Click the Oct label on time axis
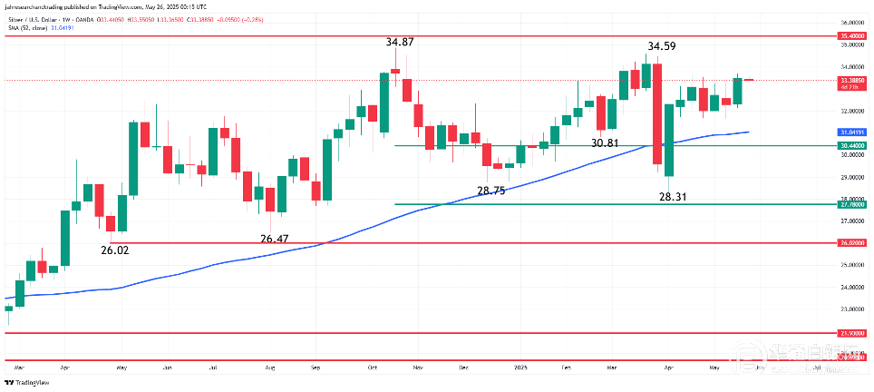Image resolution: width=874 pixels, height=392 pixels. 373,369
